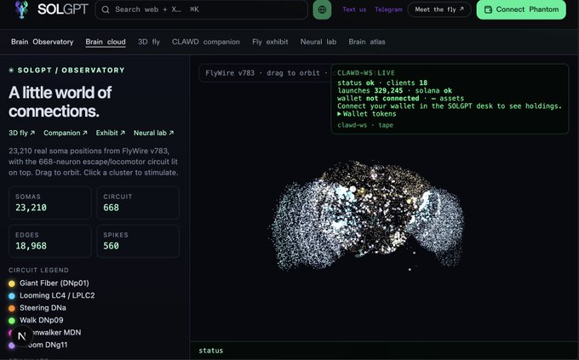Switch to the 3D fly tab
Image resolution: width=579 pixels, height=360 pixels.
pos(149,42)
